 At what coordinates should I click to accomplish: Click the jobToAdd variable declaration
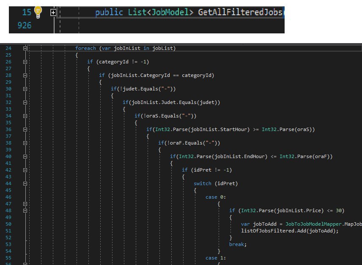click(x=265, y=224)
